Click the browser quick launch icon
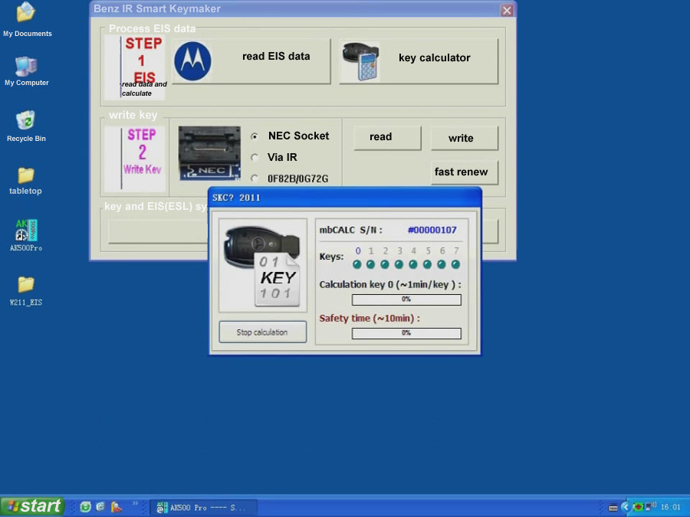This screenshot has height=517, width=690. (x=100, y=507)
